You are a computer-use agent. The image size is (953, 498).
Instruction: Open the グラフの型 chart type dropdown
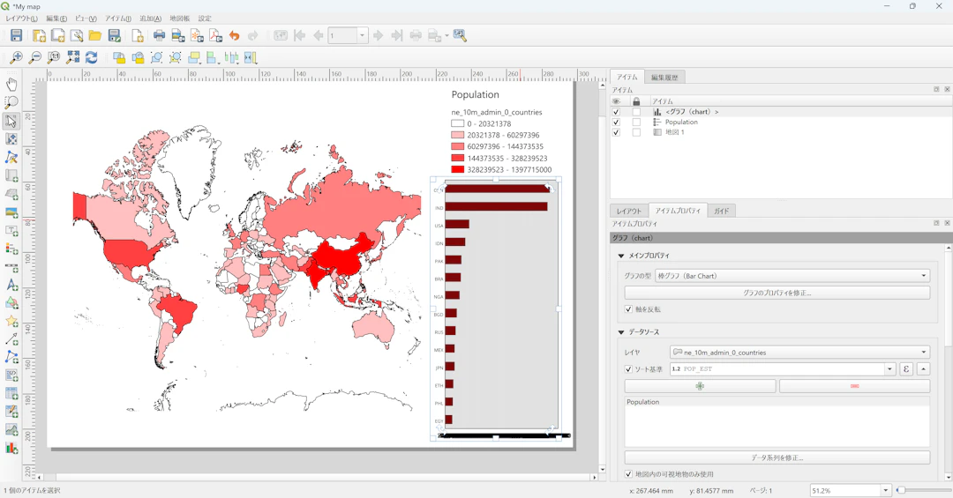(792, 276)
